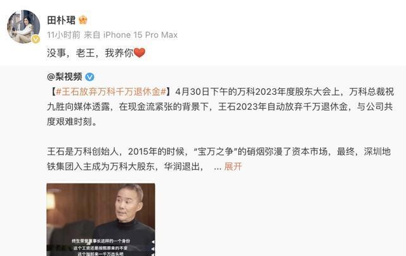Expand the full post with 展开
The image size is (406, 256).
[233, 166]
